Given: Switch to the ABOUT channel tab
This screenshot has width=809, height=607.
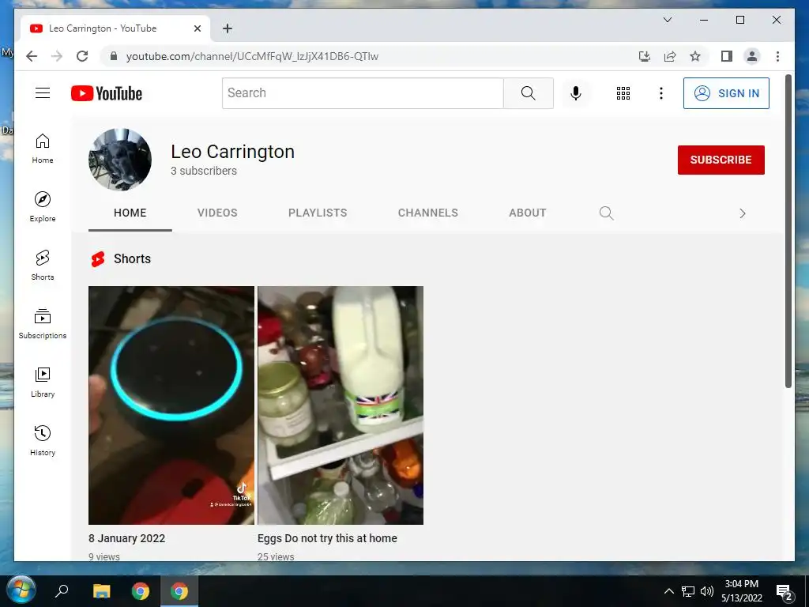Looking at the screenshot, I should coord(527,213).
